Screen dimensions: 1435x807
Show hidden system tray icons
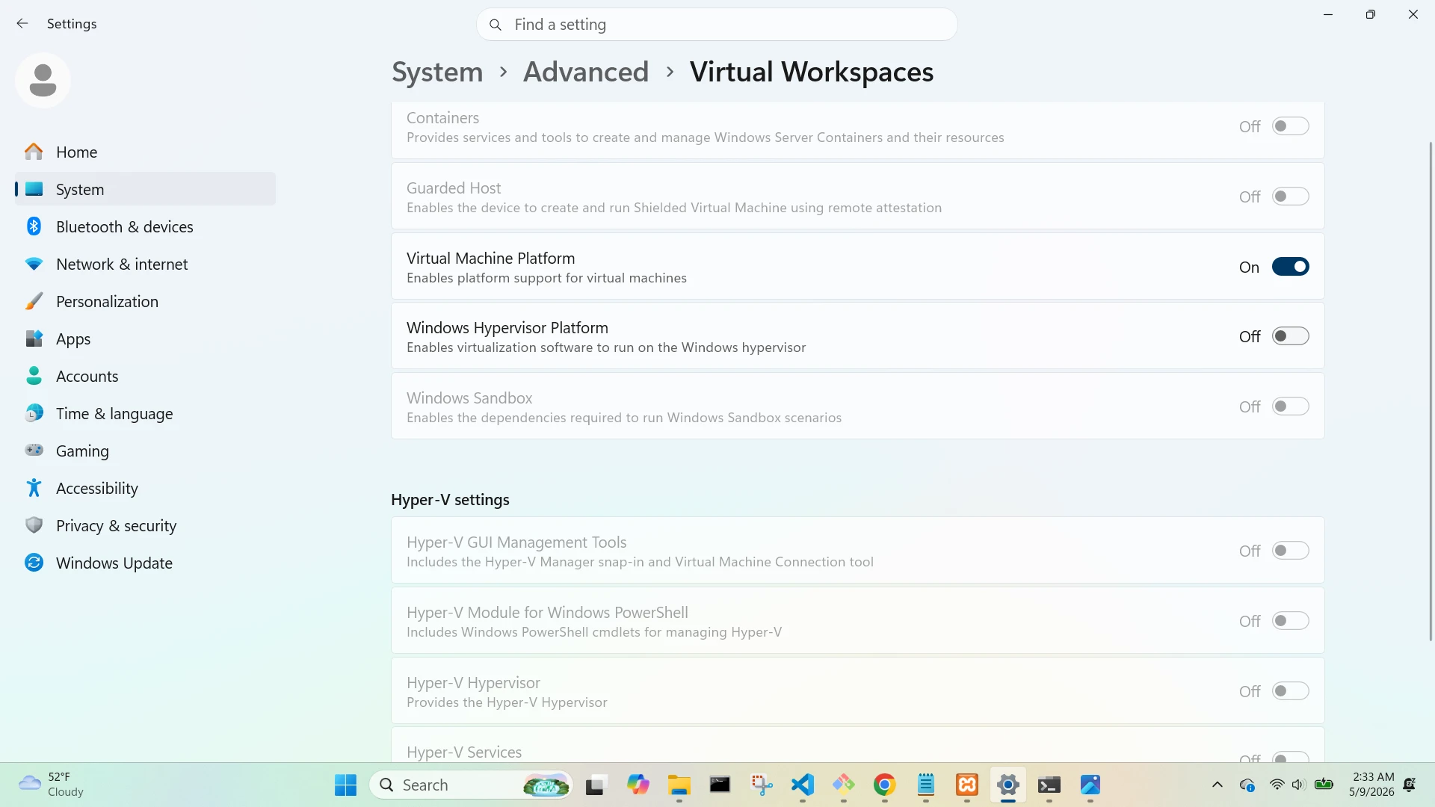[1218, 785]
